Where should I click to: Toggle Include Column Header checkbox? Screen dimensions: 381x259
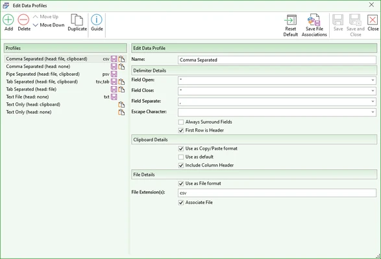[x=181, y=165]
